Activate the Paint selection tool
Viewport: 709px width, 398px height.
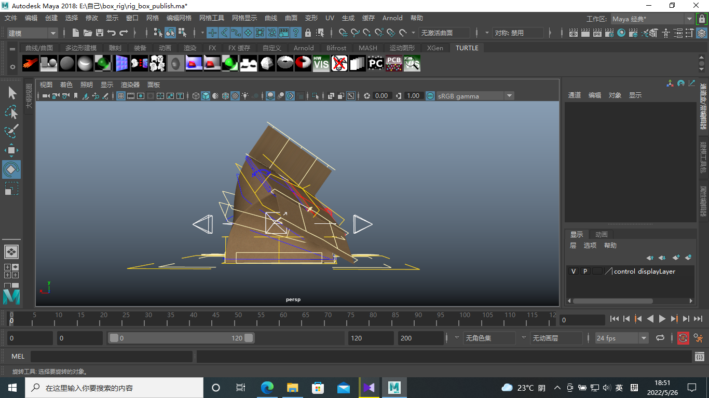click(11, 131)
